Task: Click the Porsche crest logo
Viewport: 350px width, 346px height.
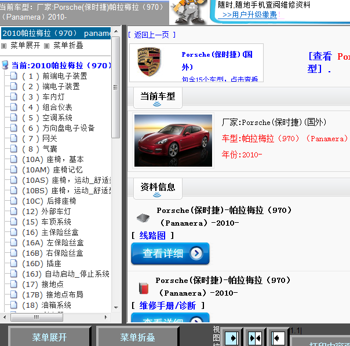Action: [149, 62]
